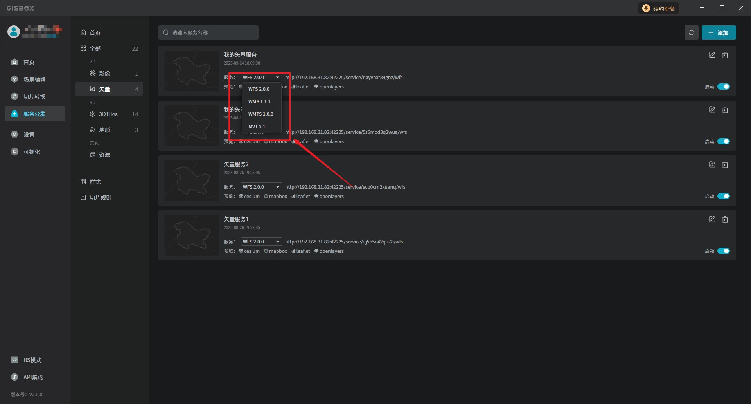The width and height of the screenshot is (751, 404).
Task: Switch to BS模式
Action: click(32, 360)
